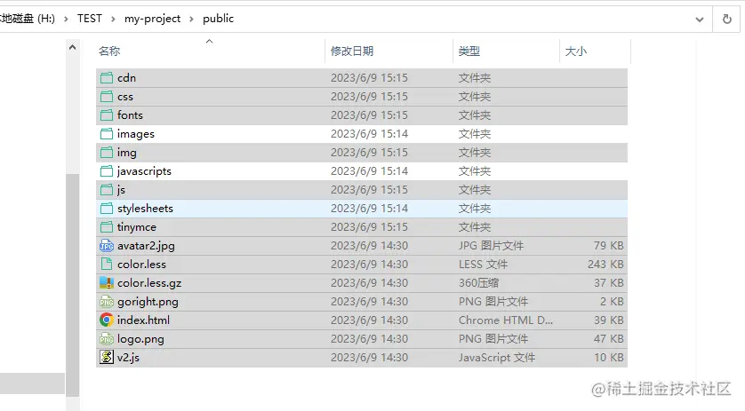This screenshot has height=411, width=745.
Task: Click the LESS 文件 type cell
Action: pos(483,265)
